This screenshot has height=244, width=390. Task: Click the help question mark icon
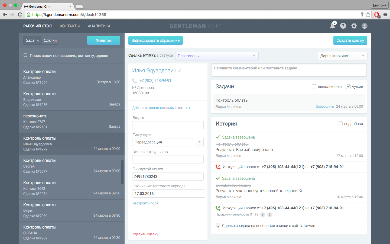point(343,26)
